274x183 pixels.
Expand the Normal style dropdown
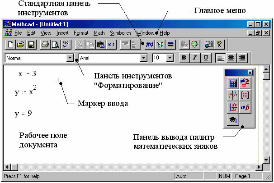[x=70, y=58]
